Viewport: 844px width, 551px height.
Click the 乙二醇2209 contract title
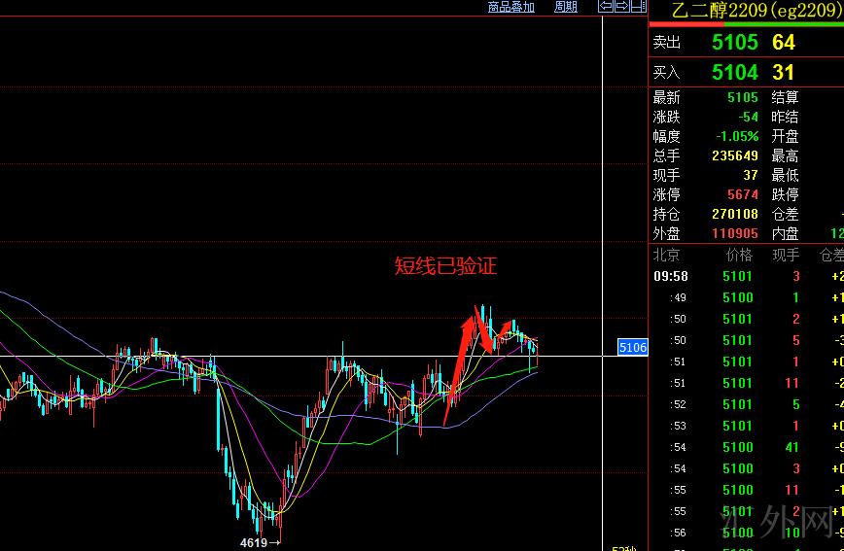coord(756,10)
